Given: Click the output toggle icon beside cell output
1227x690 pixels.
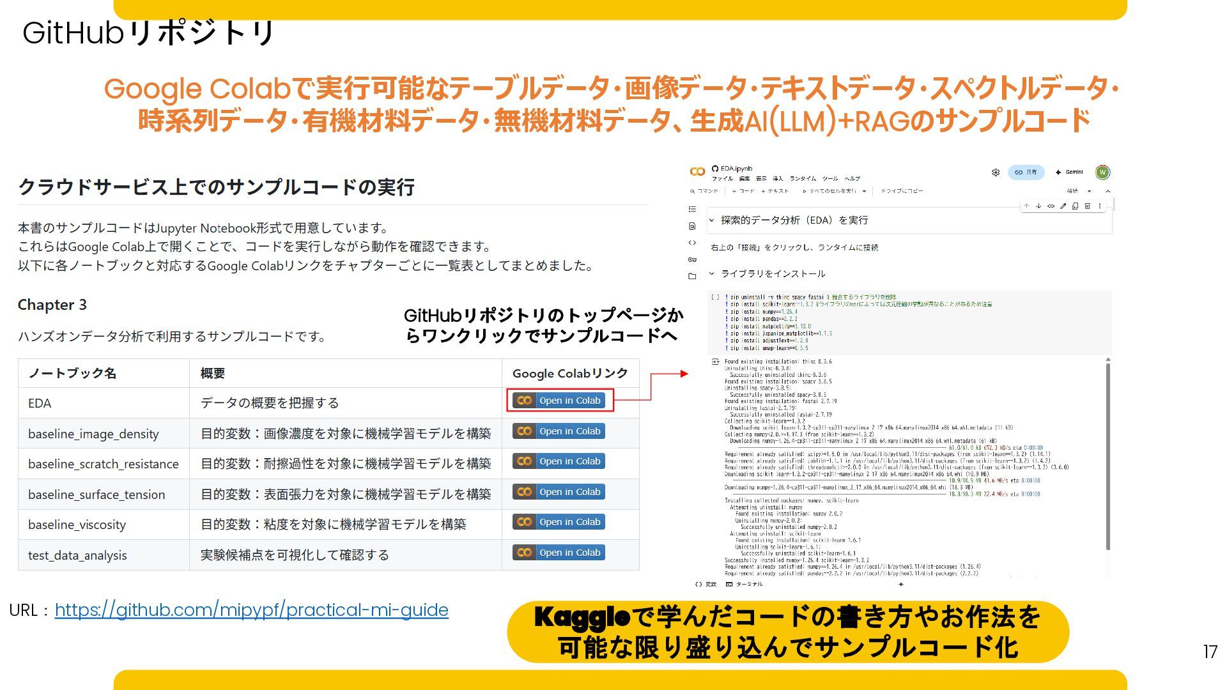Looking at the screenshot, I should [x=715, y=362].
